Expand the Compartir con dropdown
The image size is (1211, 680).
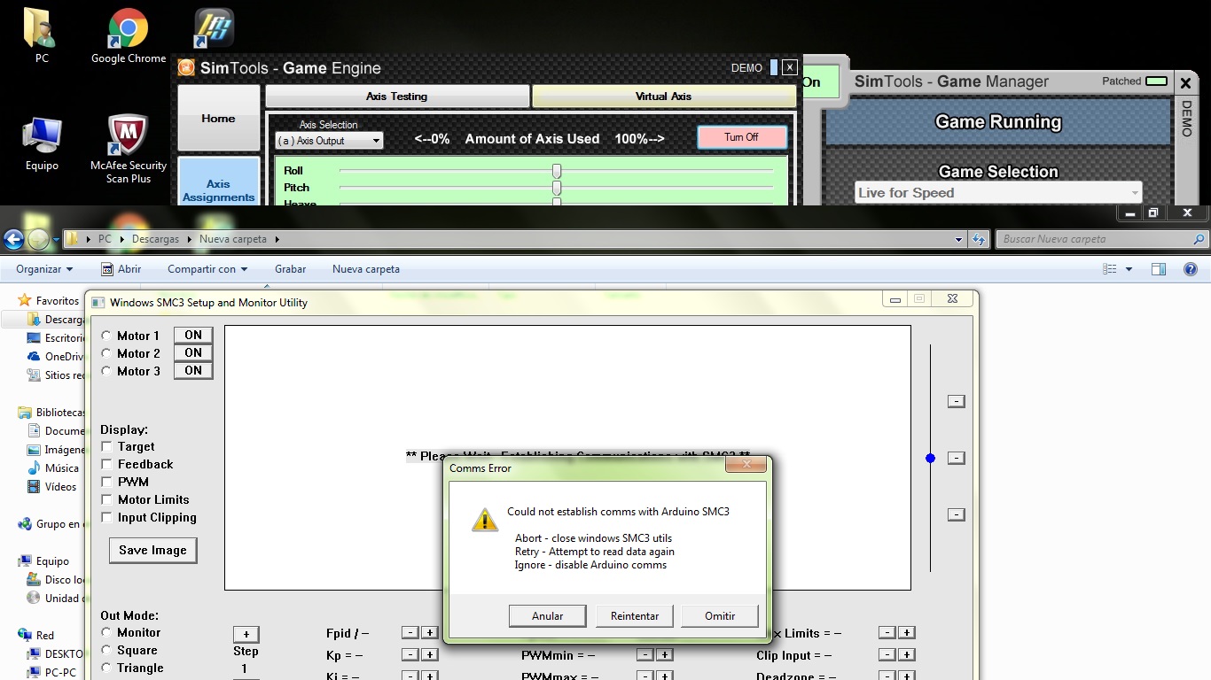click(x=207, y=269)
